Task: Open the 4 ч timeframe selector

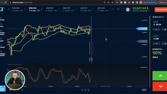Action: tap(144, 90)
